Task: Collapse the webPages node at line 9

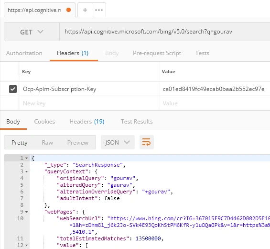Action: [x=26, y=212]
